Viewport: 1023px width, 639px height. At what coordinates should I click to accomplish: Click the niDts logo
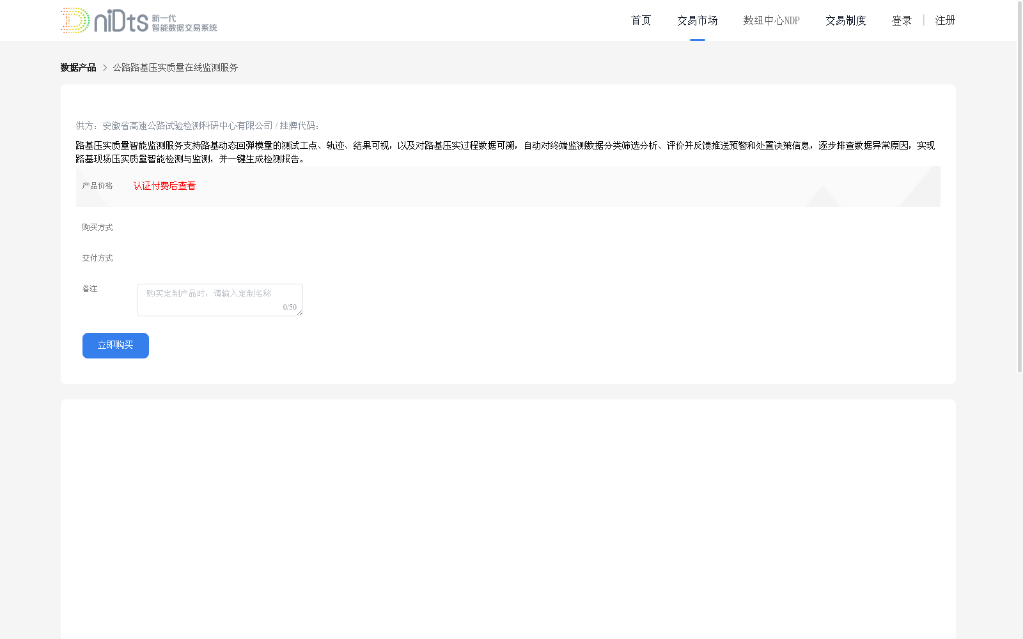[139, 20]
